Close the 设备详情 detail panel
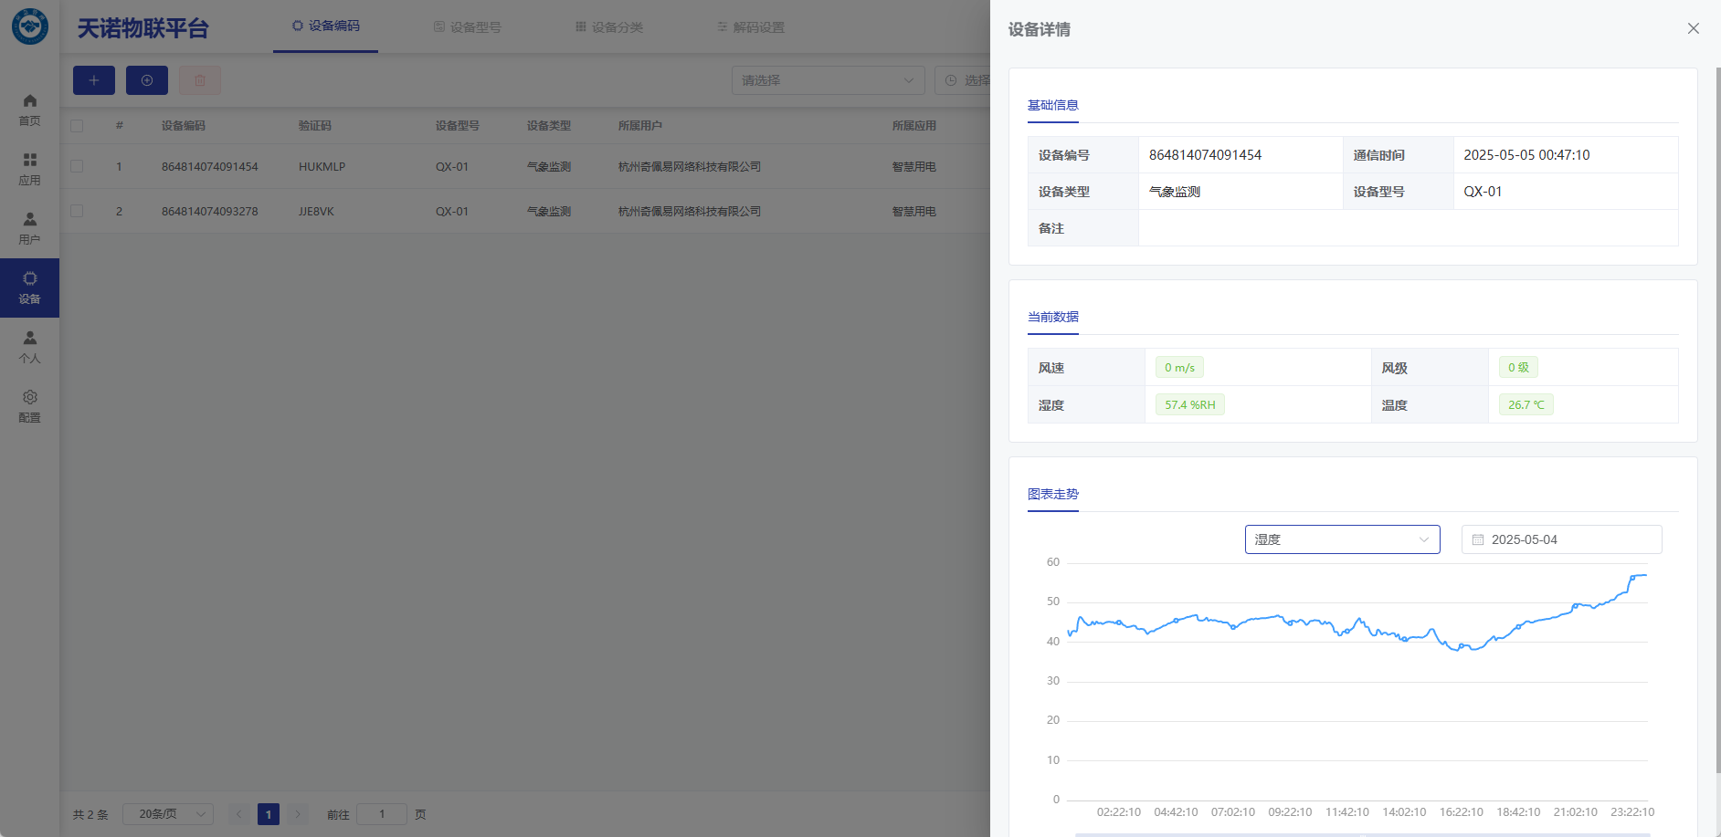The width and height of the screenshot is (1721, 837). 1693,28
